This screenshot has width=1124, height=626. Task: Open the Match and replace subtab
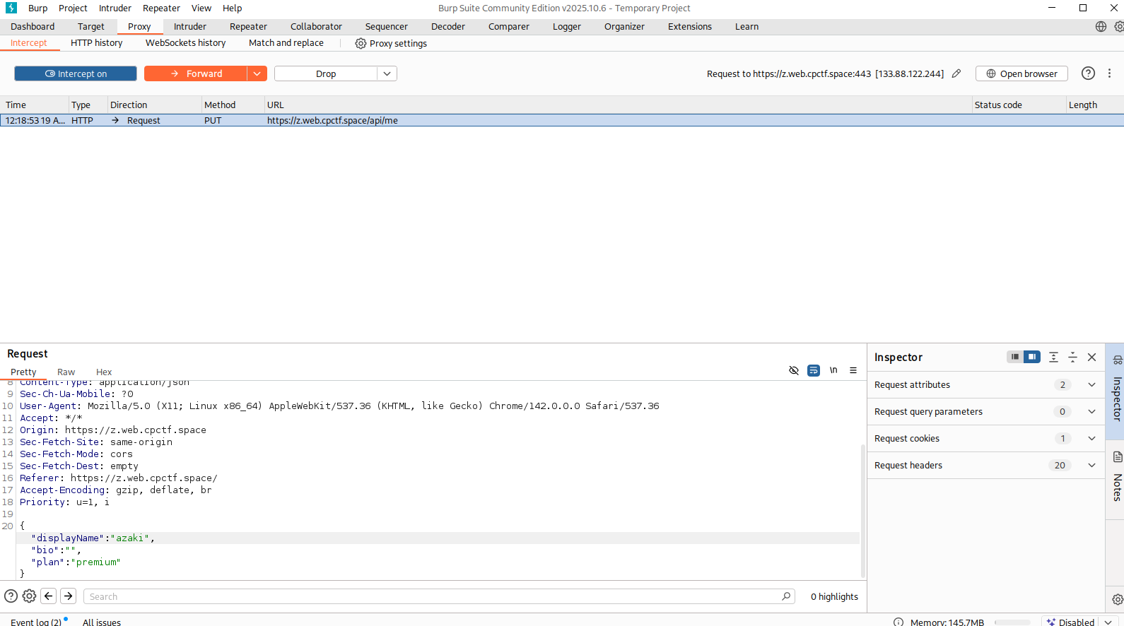click(x=286, y=43)
